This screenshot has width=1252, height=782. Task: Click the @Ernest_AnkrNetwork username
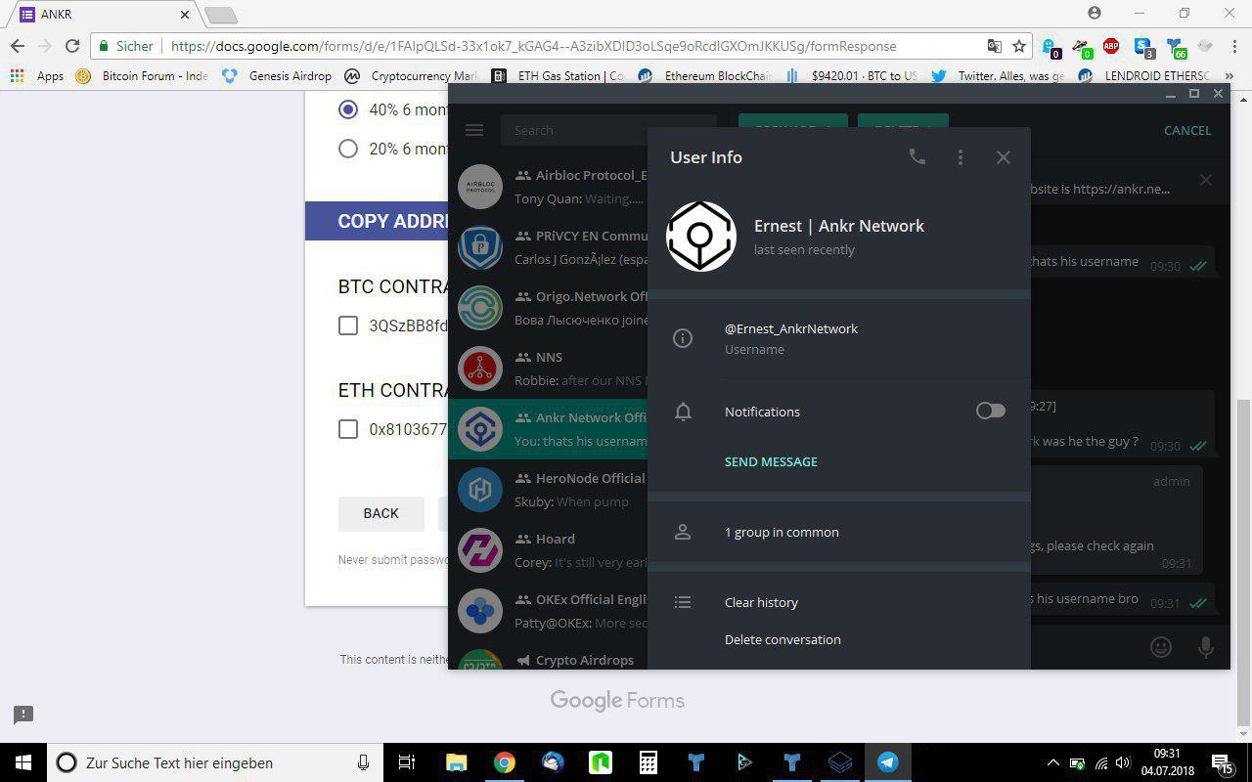click(791, 328)
